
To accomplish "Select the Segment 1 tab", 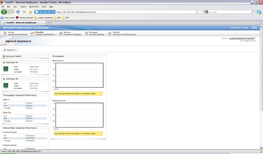I will pyautogui.click(x=10, y=50).
